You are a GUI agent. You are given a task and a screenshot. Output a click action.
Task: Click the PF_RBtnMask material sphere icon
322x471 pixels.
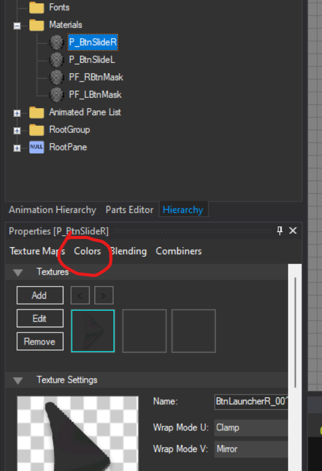coord(57,77)
